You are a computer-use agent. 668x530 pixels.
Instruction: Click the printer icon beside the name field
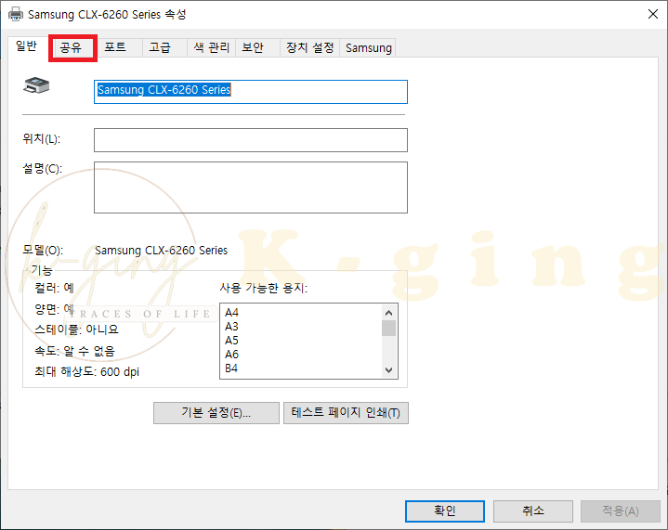click(36, 85)
